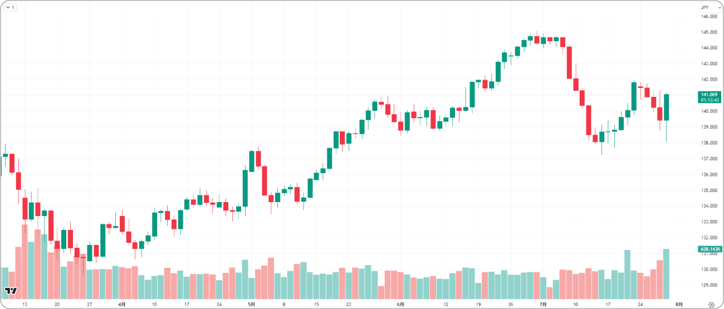Open chart settings hexagon gear icon
The image size is (724, 309).
[711, 305]
